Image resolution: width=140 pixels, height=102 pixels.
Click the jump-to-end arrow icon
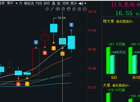[x=81, y=3]
